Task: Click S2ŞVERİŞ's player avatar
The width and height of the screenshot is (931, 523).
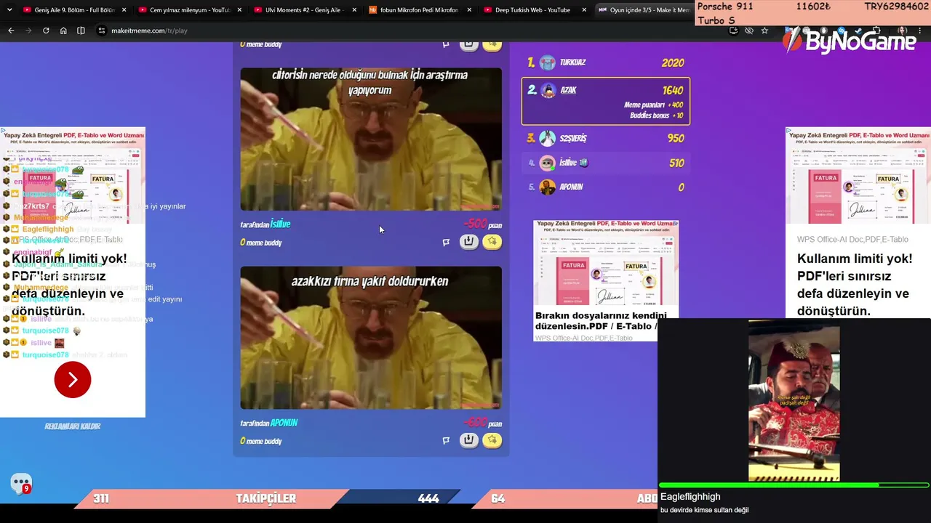Action: [x=548, y=138]
